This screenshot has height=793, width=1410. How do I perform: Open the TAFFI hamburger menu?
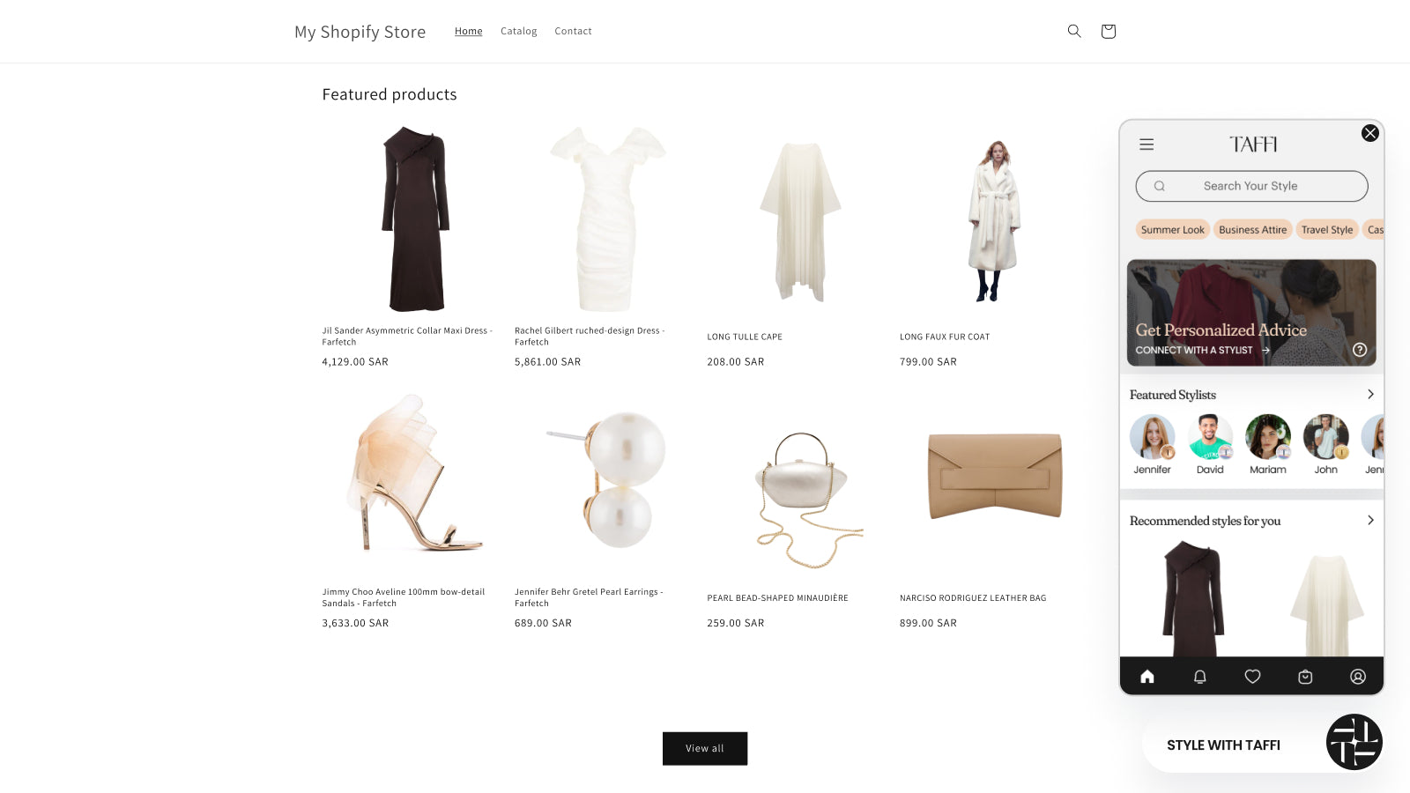click(x=1147, y=145)
